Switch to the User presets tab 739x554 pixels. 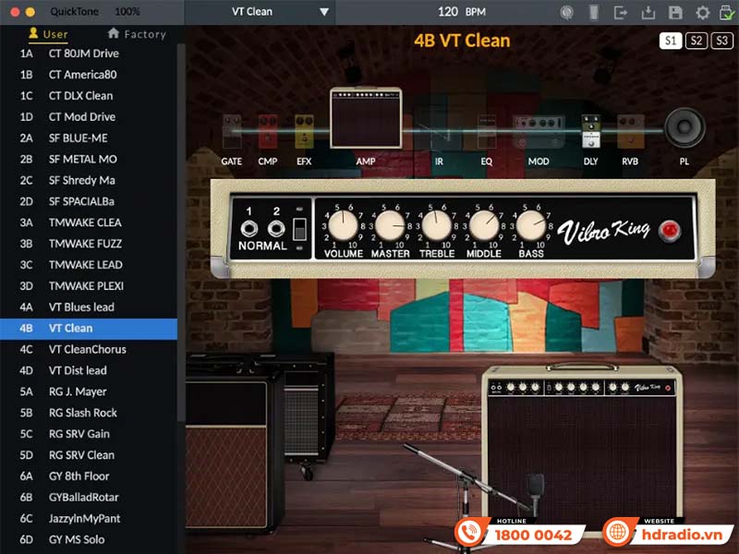click(x=48, y=34)
